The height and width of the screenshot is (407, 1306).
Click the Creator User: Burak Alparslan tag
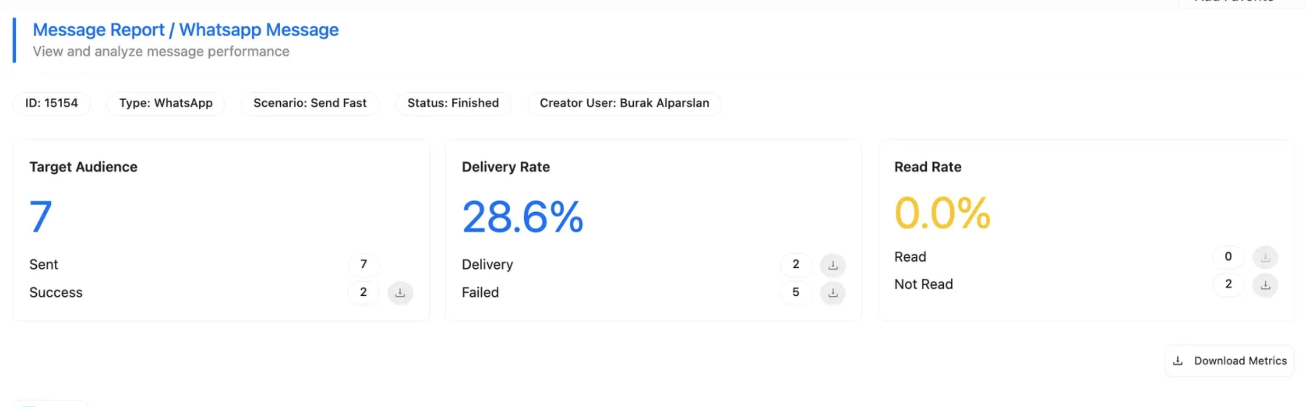click(624, 103)
